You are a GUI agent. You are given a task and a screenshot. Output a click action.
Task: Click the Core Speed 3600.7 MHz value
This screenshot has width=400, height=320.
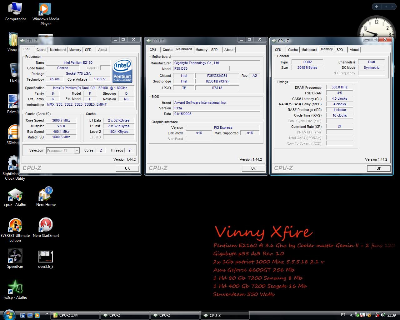[61, 120]
